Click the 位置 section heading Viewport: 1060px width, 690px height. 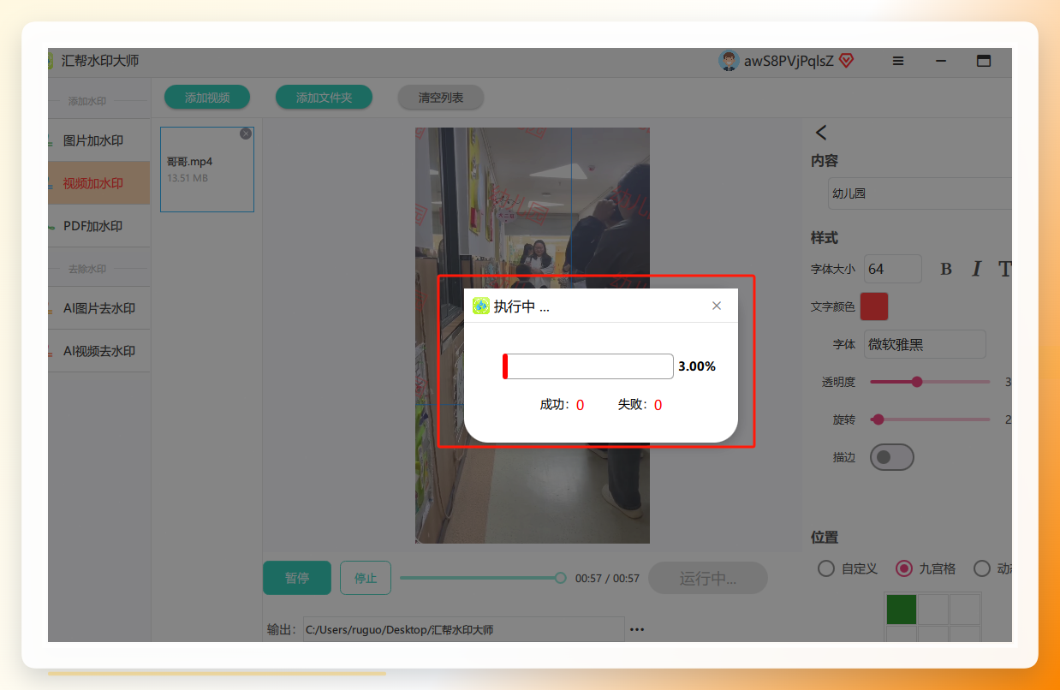click(825, 537)
